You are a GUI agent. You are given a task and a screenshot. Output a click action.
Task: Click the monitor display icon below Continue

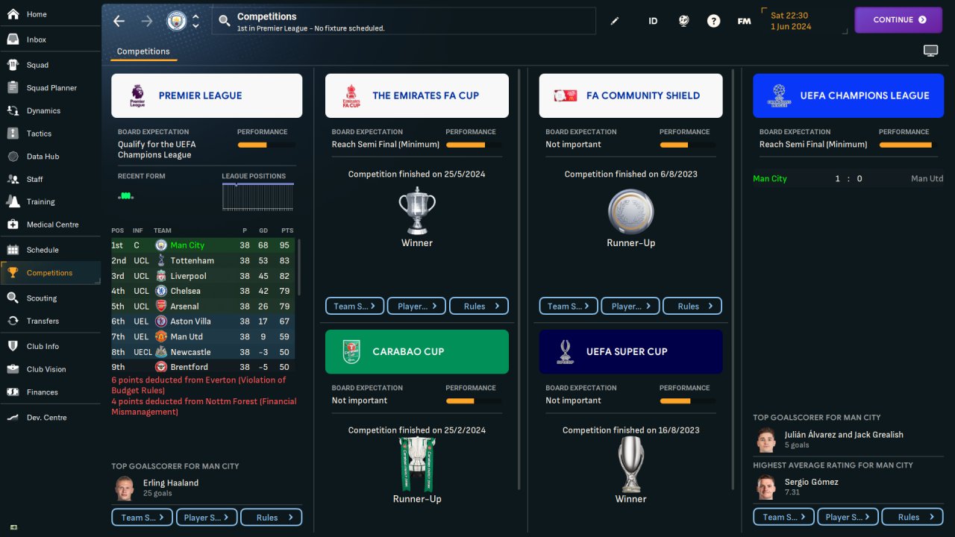930,51
